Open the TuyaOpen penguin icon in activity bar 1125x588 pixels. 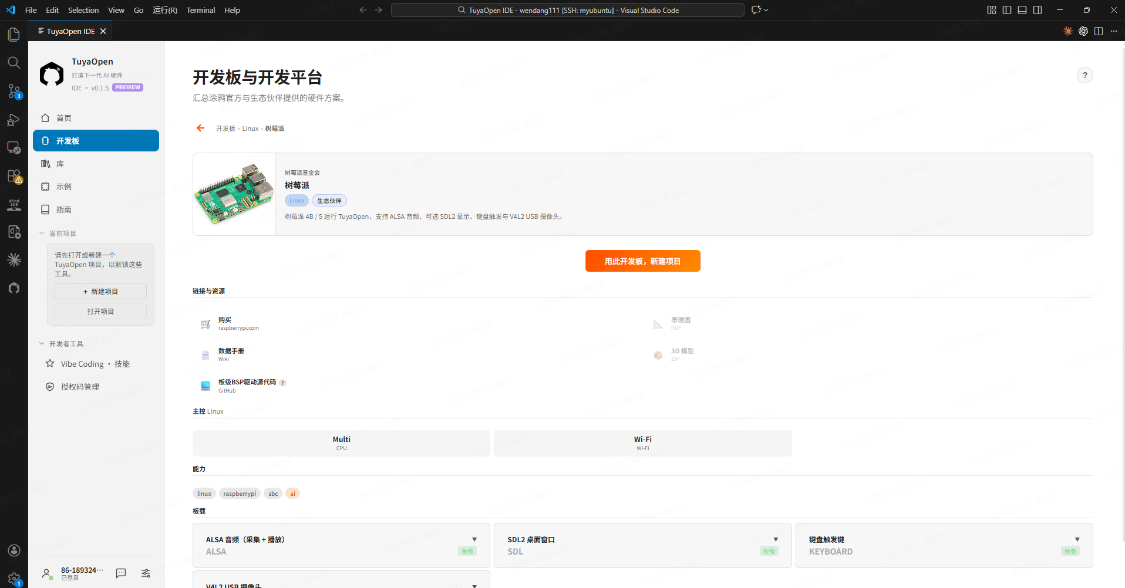point(14,288)
